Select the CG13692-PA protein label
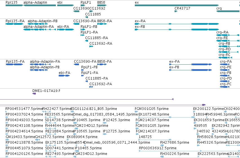 (101, 84)
